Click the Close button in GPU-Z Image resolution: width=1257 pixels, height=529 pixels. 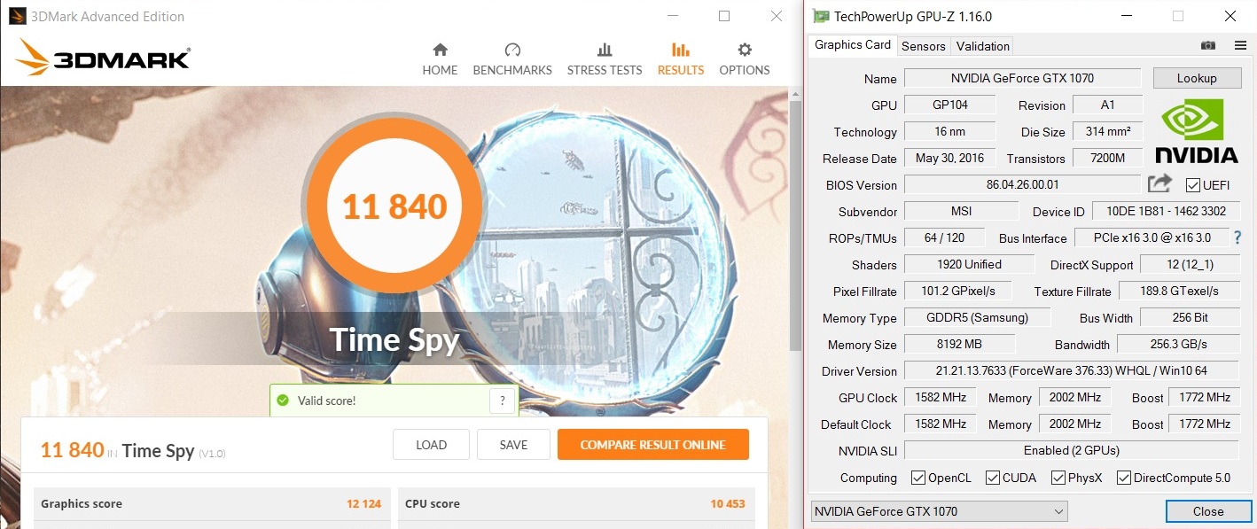1207,511
